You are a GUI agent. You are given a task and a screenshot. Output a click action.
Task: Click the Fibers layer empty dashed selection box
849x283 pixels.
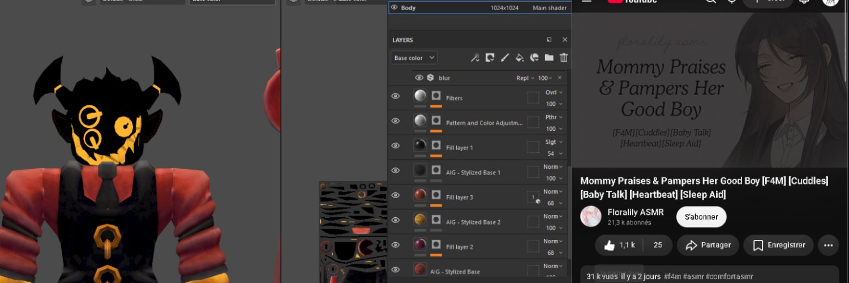(x=533, y=97)
